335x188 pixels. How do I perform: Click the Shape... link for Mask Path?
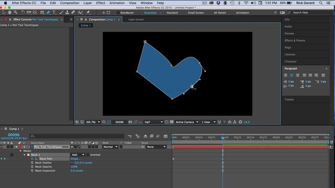click(75, 159)
